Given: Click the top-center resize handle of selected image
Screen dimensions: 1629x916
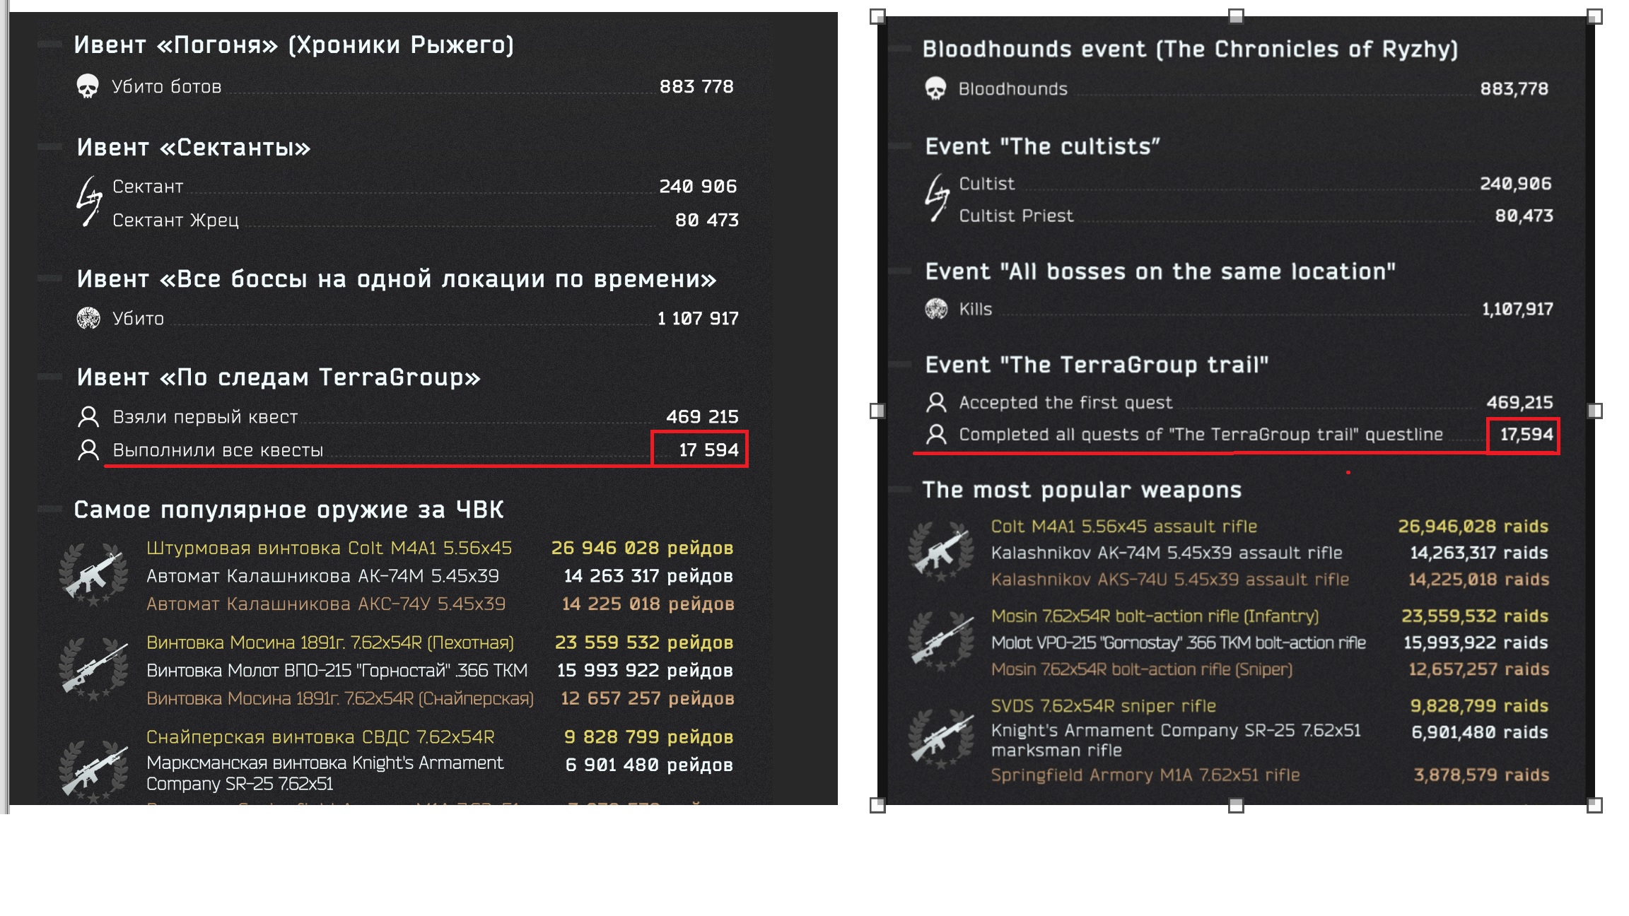Looking at the screenshot, I should [1236, 16].
